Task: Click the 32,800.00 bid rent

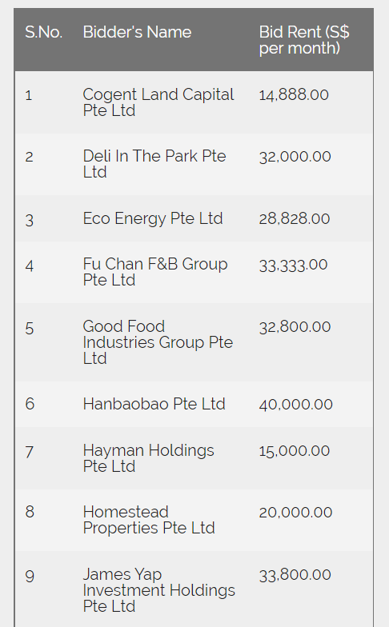Action: [x=295, y=326]
